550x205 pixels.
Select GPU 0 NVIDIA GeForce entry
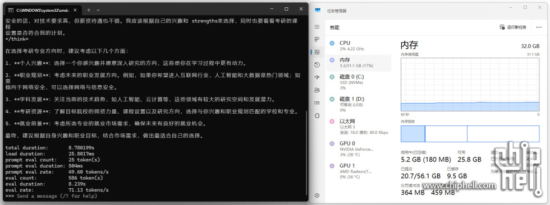pos(359,148)
